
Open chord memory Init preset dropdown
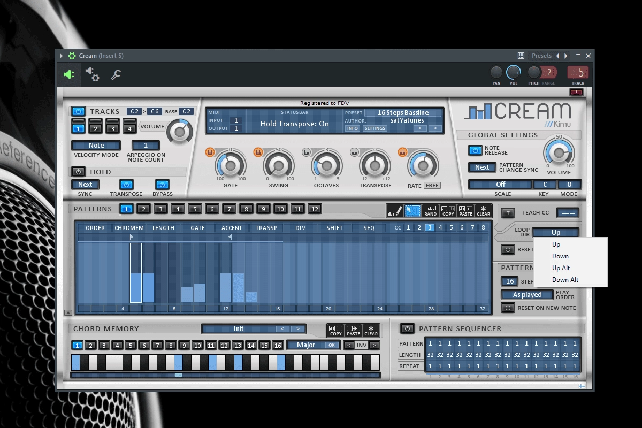pos(254,329)
